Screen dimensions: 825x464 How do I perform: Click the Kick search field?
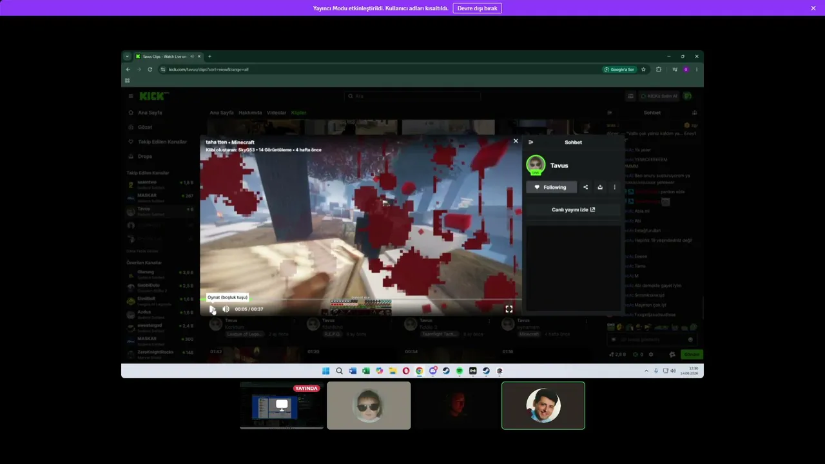click(x=412, y=96)
